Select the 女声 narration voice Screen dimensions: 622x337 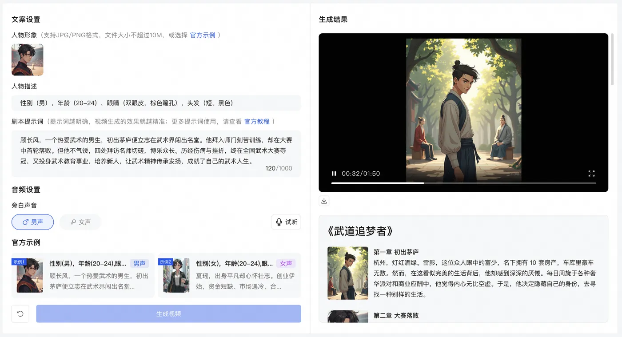pos(80,222)
